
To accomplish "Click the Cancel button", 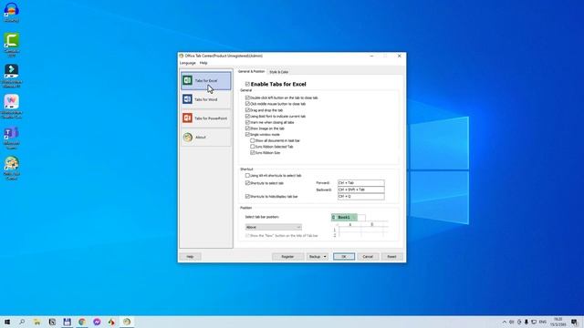I will [368, 257].
